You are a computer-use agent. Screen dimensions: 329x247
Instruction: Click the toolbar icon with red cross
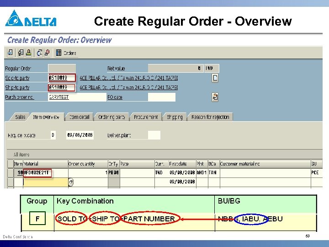tap(47, 53)
